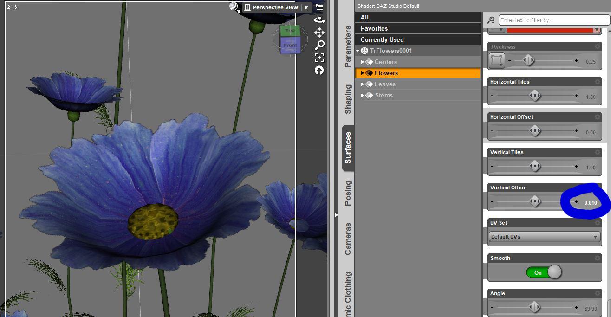Increase Horizontal Tiles with plus button
Image resolution: width=611 pixels, height=317 pixels.
tap(577, 96)
